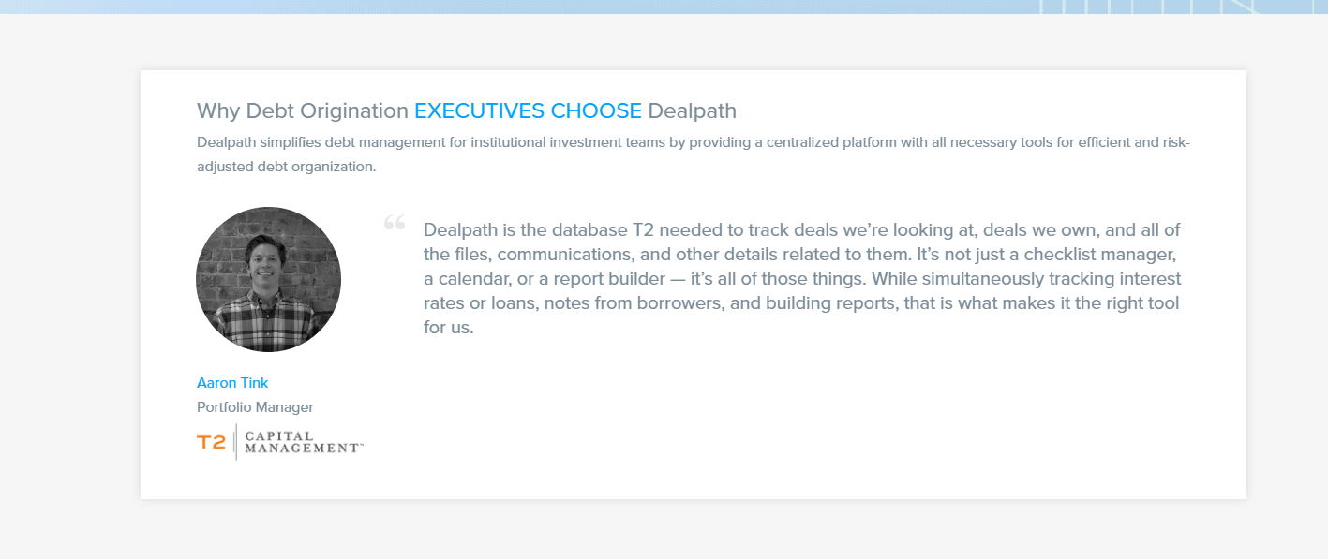1328x559 pixels.
Task: Click the word MANAGEMENT in the logo
Action: point(304,449)
